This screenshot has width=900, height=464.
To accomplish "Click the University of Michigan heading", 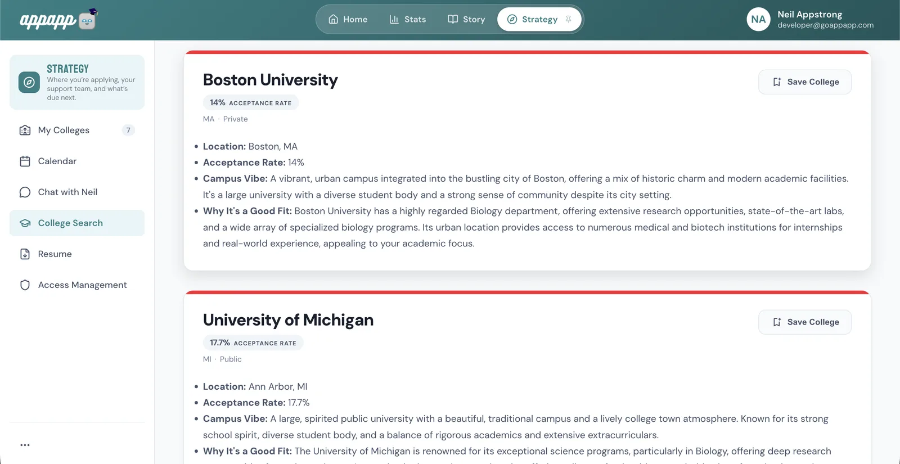I will [x=288, y=320].
